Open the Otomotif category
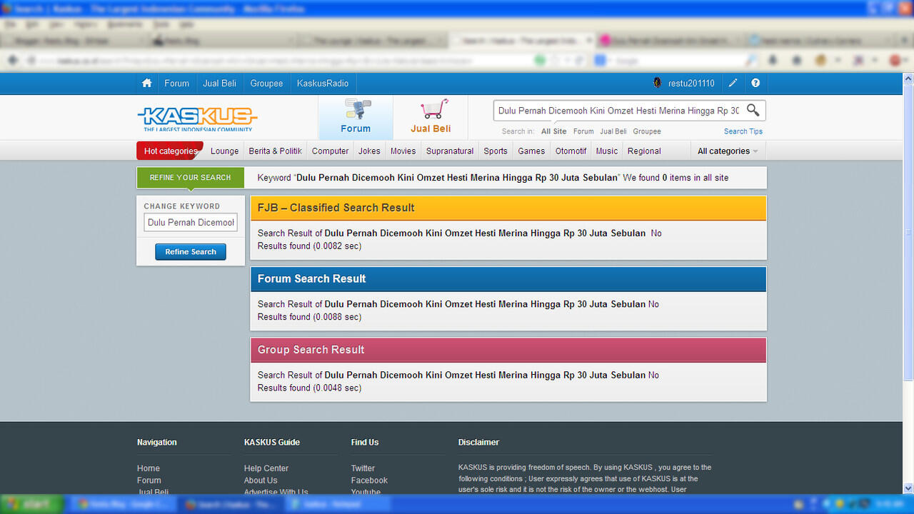 point(571,151)
